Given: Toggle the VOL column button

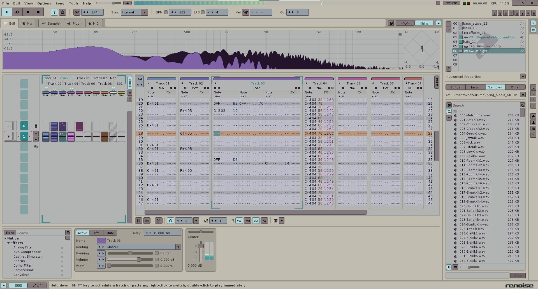Looking at the screenshot, I should (239, 221).
